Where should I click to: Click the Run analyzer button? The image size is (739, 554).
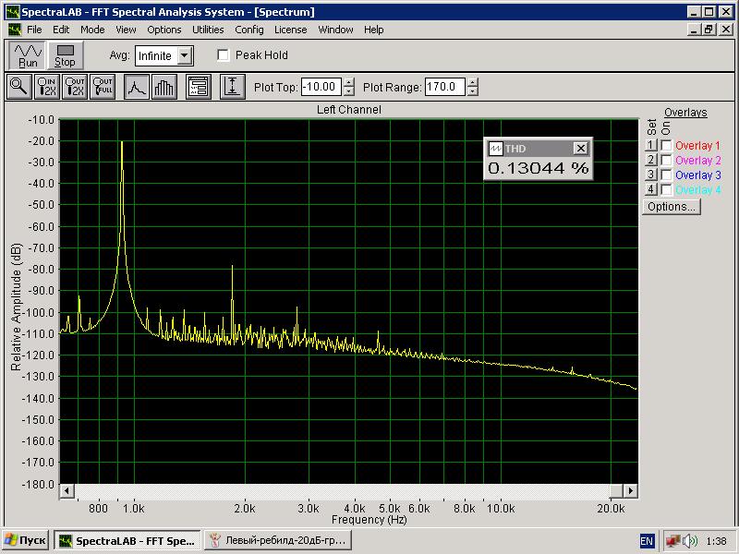point(28,55)
